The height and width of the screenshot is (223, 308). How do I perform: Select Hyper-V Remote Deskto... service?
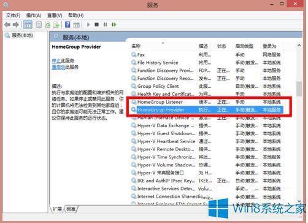tap(207, 149)
